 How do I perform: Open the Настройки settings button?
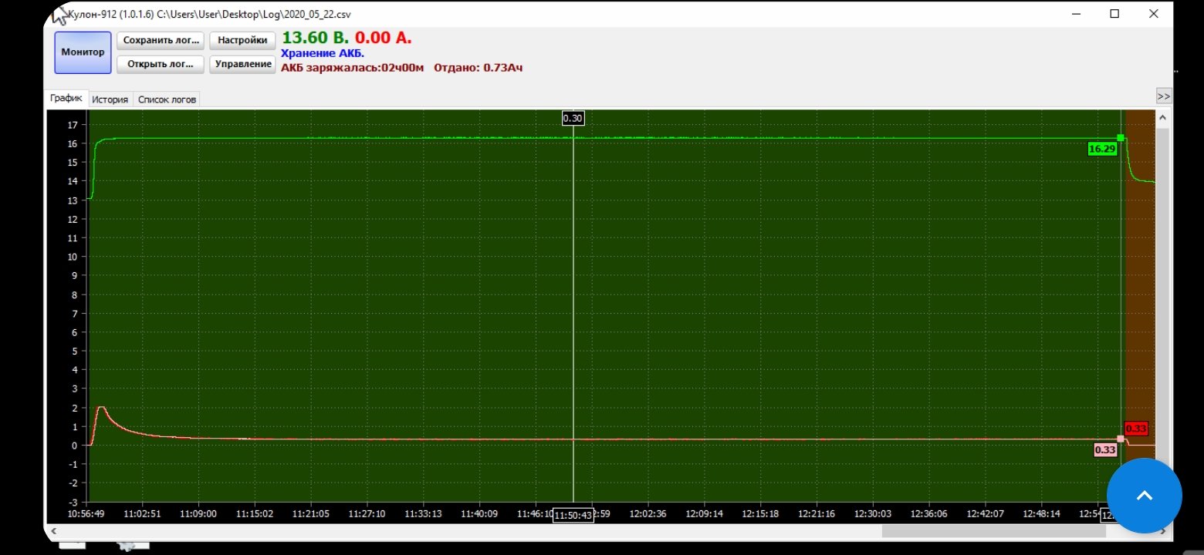point(242,40)
